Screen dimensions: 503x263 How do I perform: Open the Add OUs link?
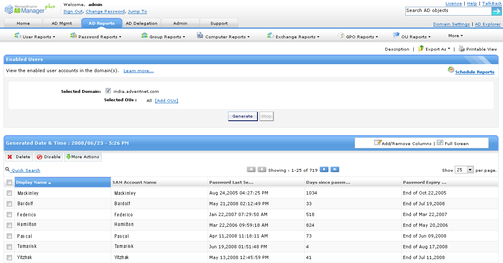tap(166, 100)
